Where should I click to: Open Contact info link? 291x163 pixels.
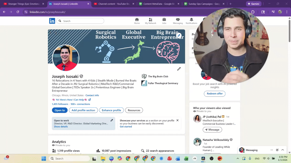click(92, 95)
